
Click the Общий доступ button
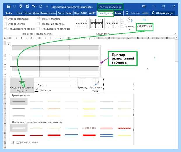pyautogui.click(x=163, y=13)
